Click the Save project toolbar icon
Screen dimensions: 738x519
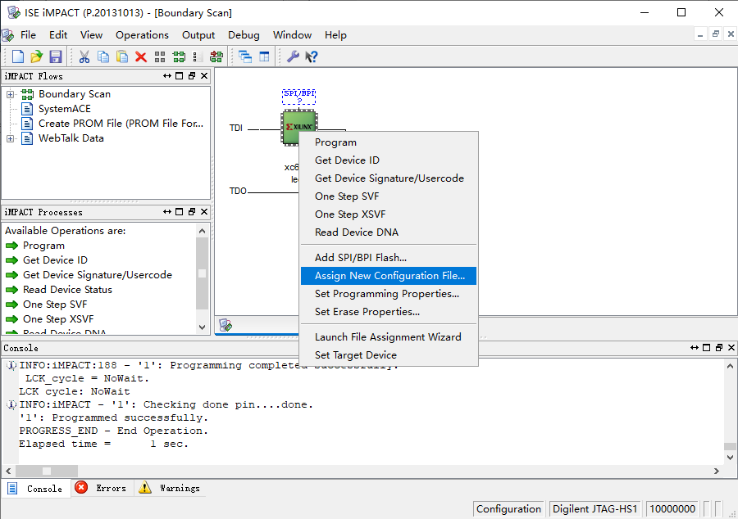56,56
